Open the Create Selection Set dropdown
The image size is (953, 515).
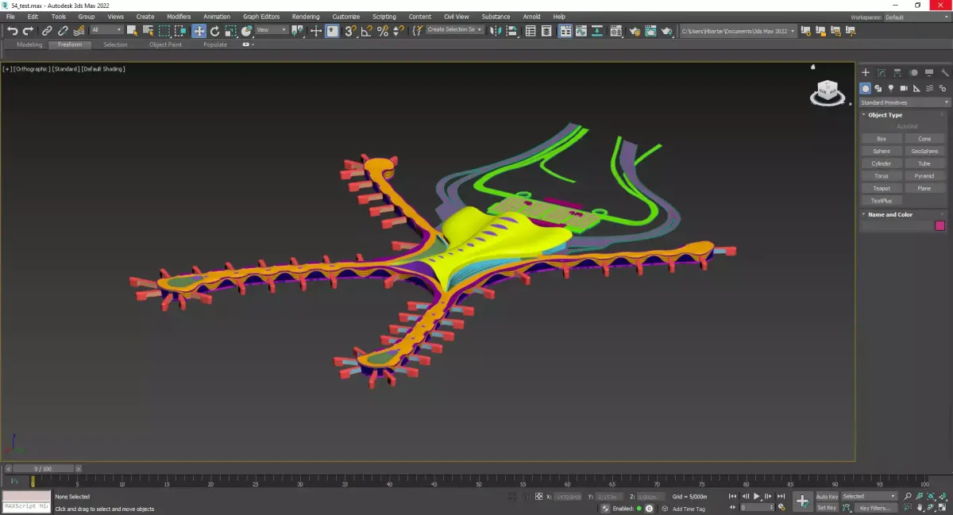455,30
